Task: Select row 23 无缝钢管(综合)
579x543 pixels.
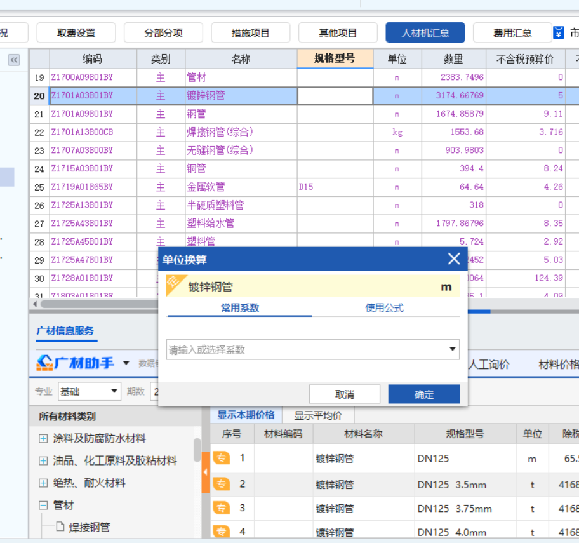Action: pyautogui.click(x=304, y=151)
